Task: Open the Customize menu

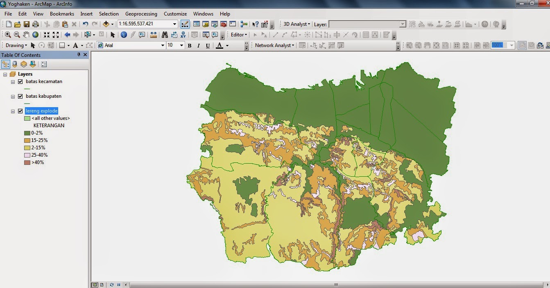Action: [175, 14]
